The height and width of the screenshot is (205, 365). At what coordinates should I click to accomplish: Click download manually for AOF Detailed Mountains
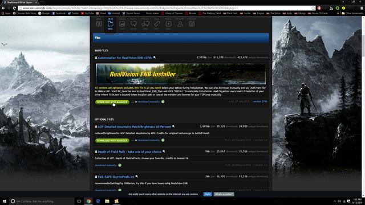pyautogui.click(x=149, y=141)
